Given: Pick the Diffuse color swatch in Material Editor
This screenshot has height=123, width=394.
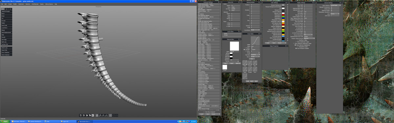Looking at the screenshot, I should point(231,53).
